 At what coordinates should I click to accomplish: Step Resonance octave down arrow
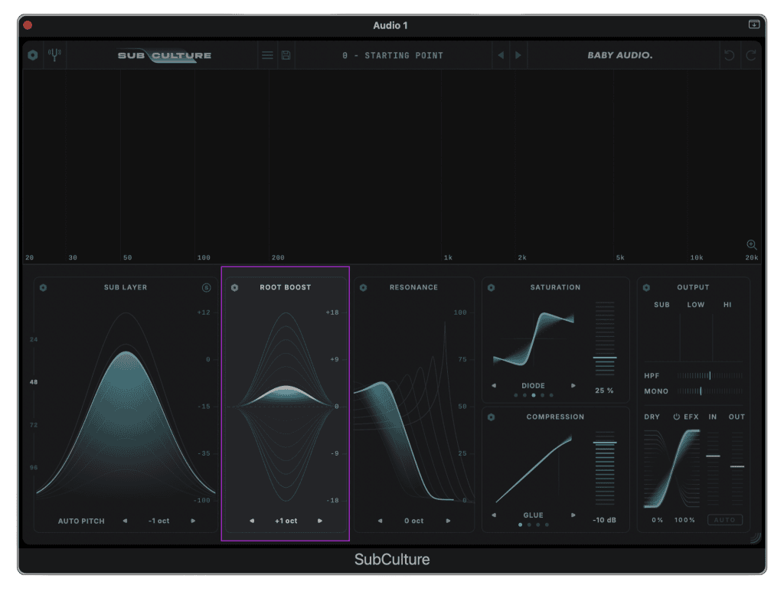click(380, 521)
